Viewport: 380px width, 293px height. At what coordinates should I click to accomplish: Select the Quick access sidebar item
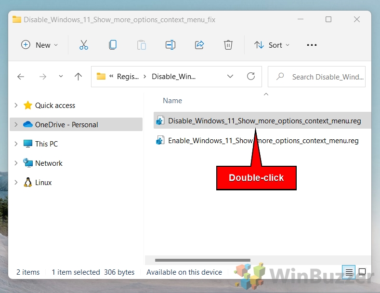click(76, 105)
